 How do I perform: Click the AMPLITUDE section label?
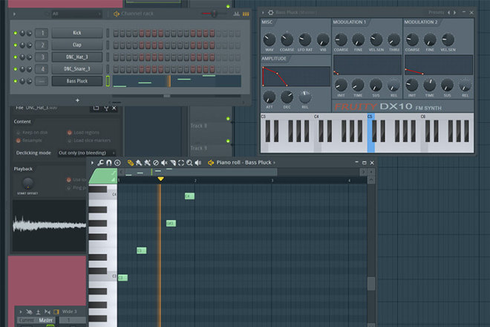point(274,59)
